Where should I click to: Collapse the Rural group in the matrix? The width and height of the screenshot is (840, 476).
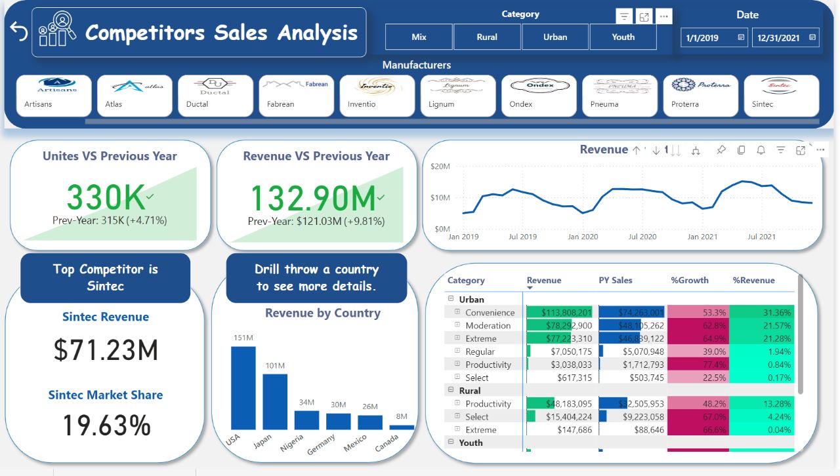point(451,391)
